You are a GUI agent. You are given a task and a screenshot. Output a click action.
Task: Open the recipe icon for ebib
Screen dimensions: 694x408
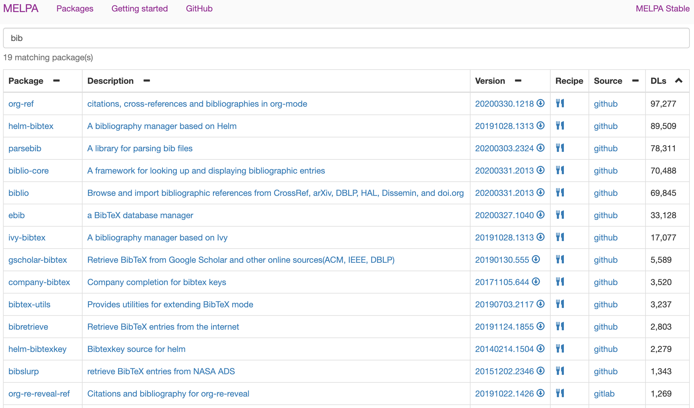pyautogui.click(x=560, y=215)
